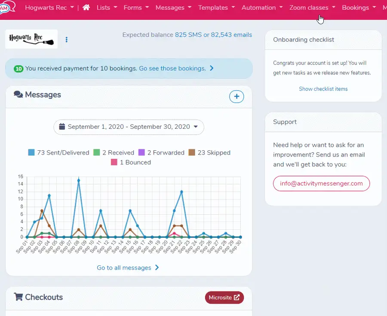Click the speech bubbles Messages icon
Viewport: 387px width, 316px height.
point(18,94)
